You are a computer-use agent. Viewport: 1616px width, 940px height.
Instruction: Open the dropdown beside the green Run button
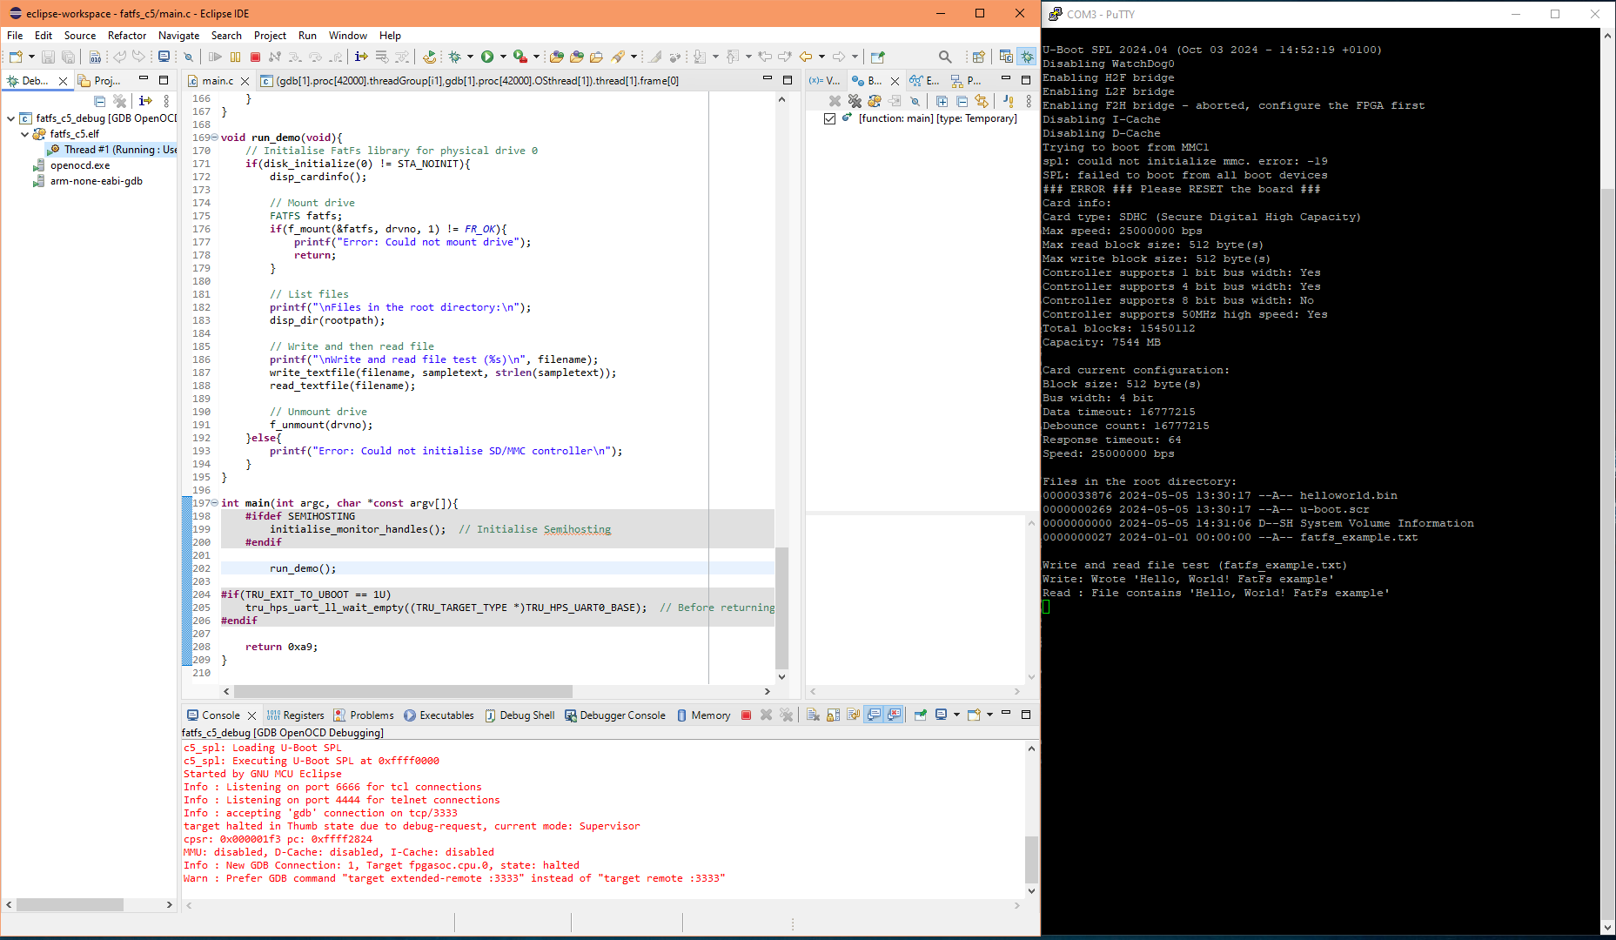point(502,56)
